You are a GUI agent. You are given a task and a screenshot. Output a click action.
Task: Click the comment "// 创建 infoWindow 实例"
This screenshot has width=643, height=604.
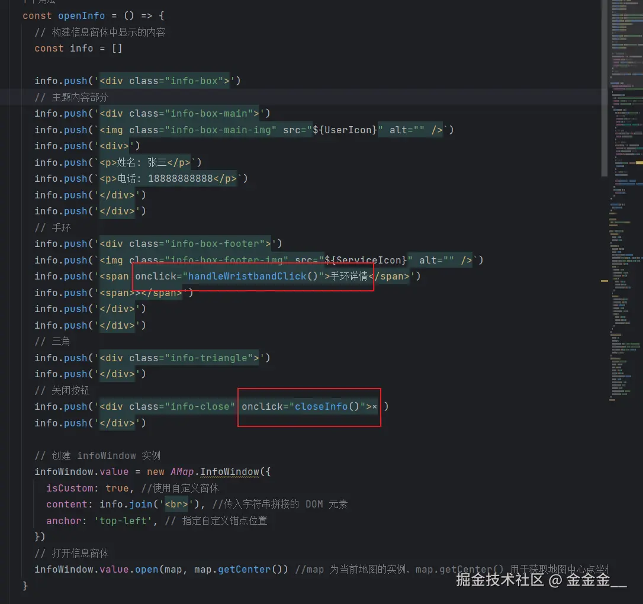[98, 455]
